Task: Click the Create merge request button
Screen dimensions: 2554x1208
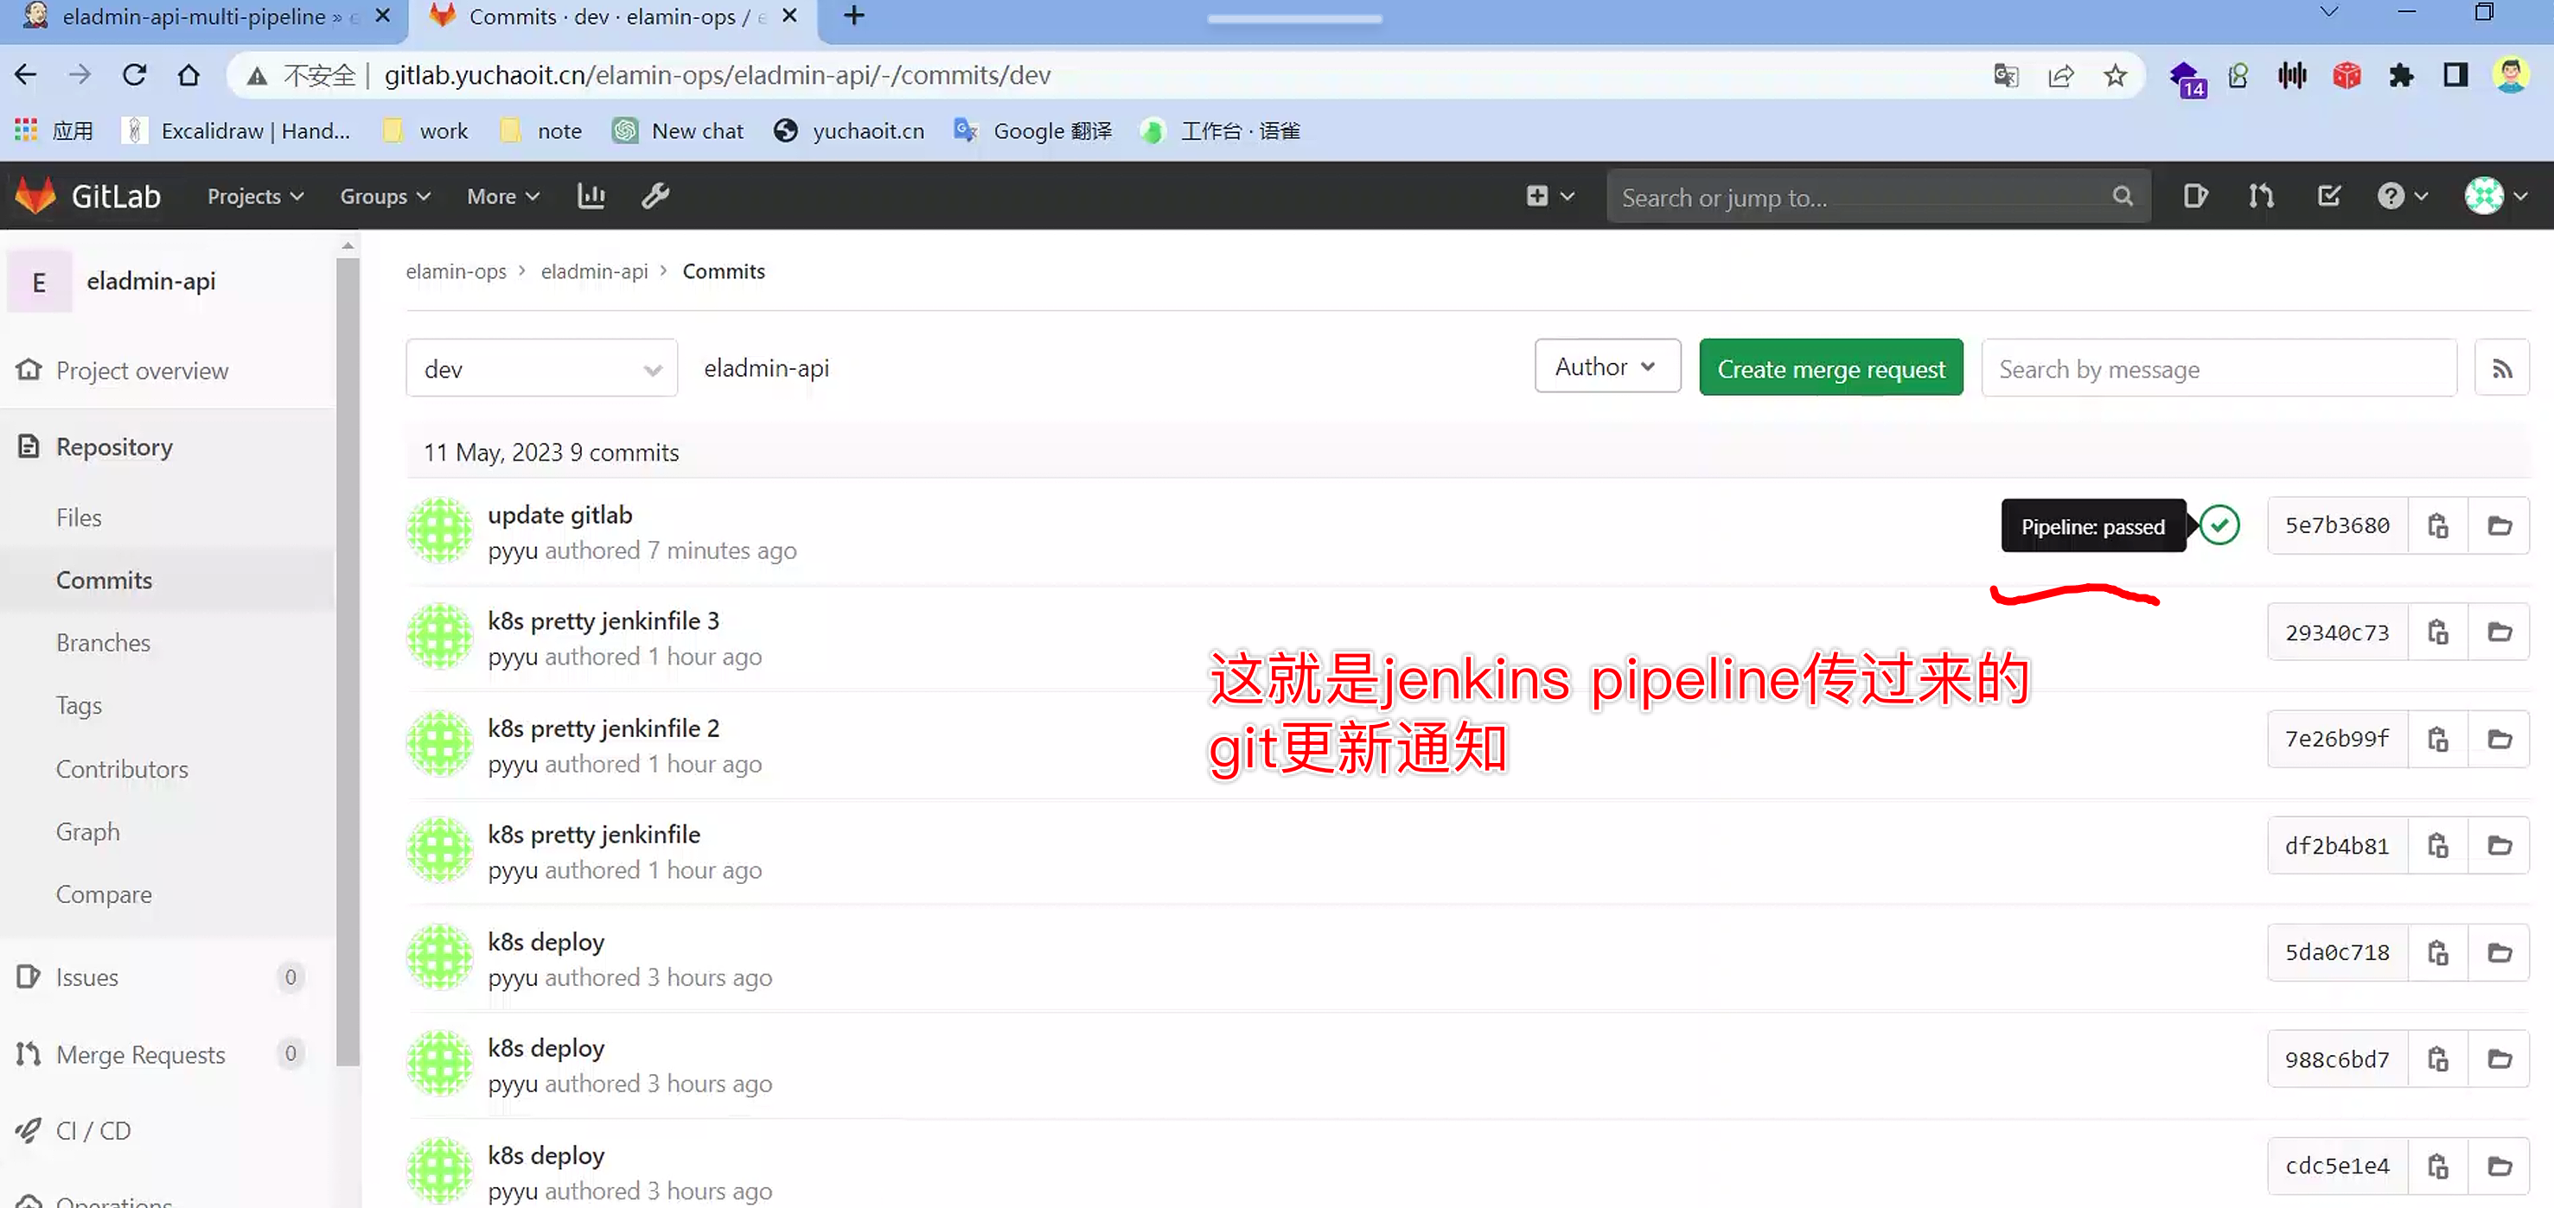Action: (x=1830, y=369)
